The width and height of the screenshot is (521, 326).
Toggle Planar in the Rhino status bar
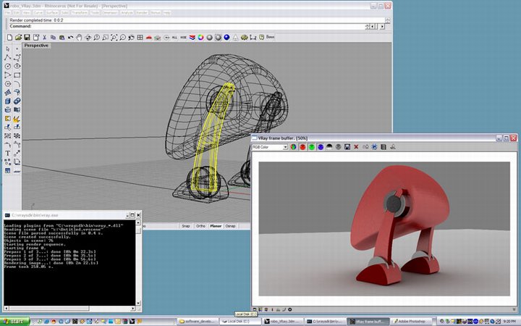tap(216, 226)
